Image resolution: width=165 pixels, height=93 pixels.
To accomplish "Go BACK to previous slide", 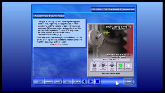I will [x=58, y=82].
